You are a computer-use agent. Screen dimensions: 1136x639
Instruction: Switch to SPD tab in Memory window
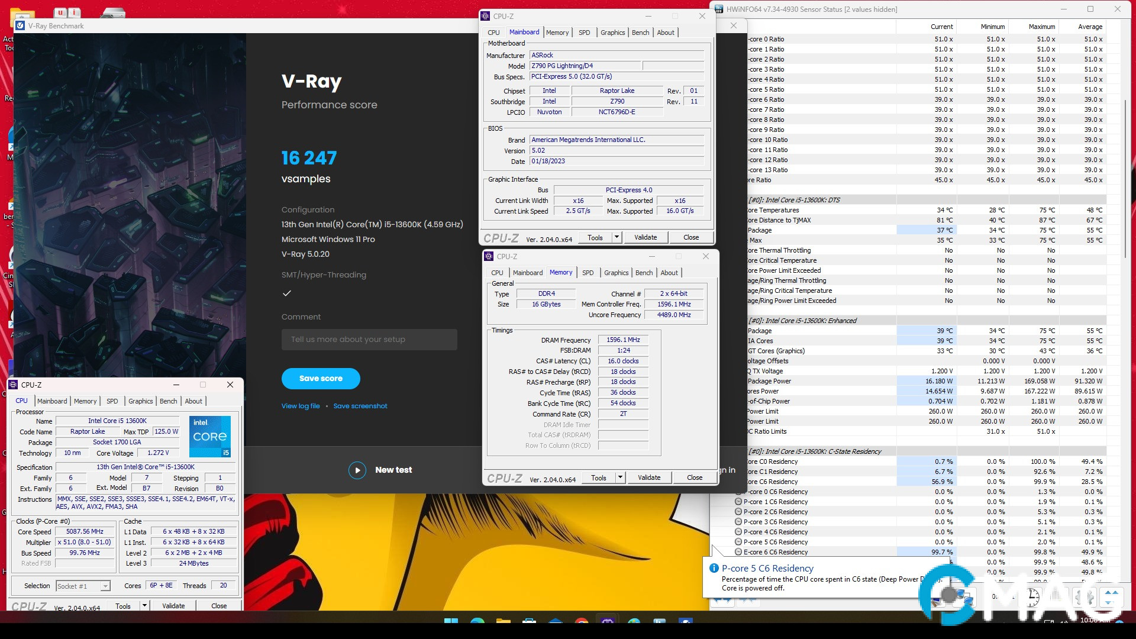point(588,273)
